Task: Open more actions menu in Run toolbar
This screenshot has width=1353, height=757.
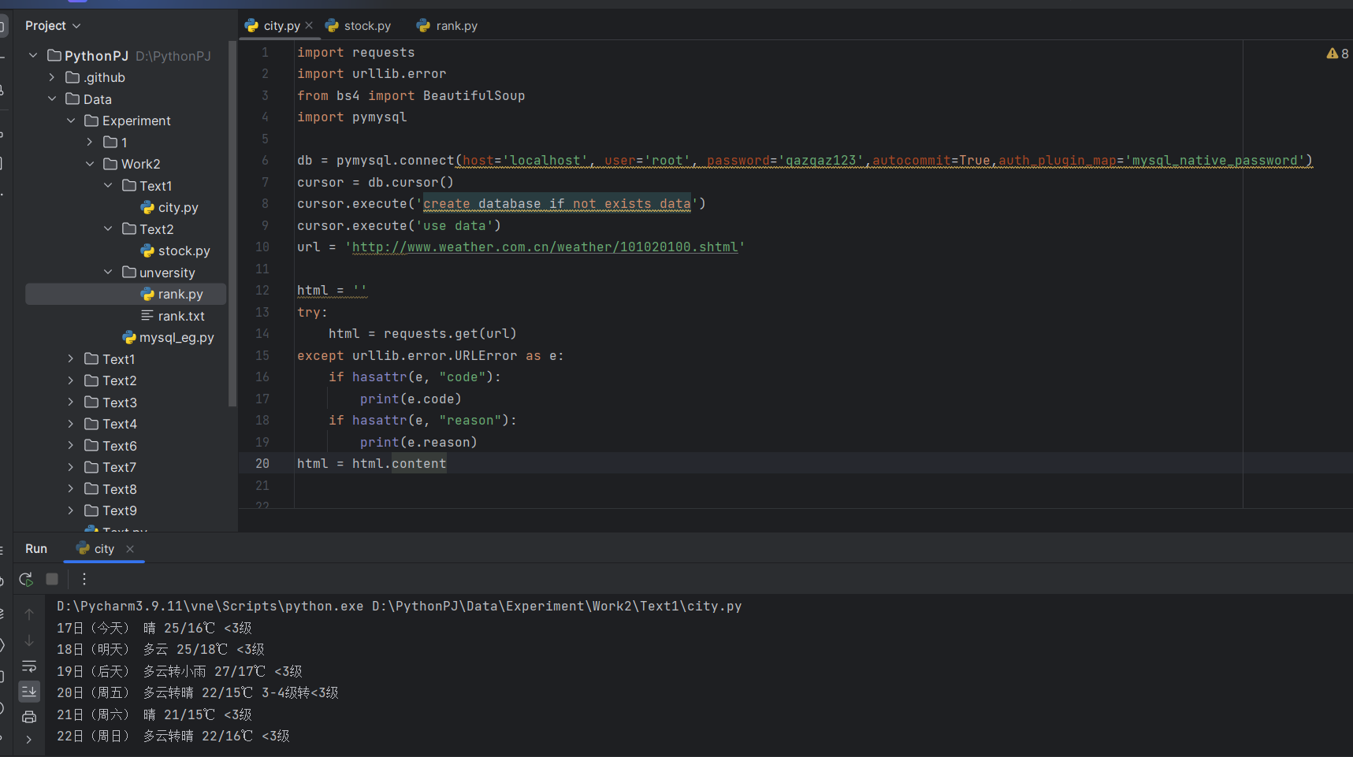Action: click(x=84, y=579)
